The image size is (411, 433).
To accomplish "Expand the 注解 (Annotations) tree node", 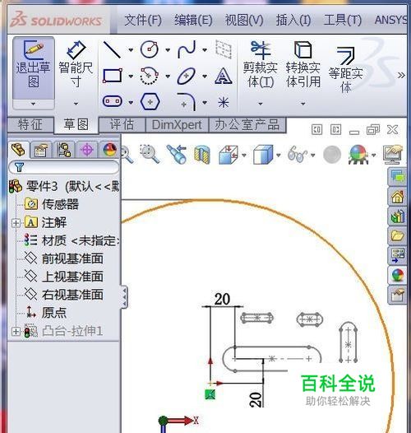I will [16, 223].
